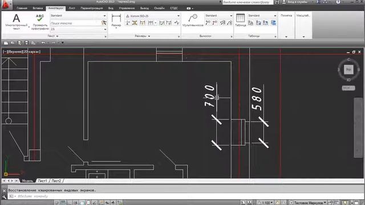Screen dimensions: 365x205
Task: Click first dimension icon under Копия ISO-25
Action: click(x=128, y=23)
